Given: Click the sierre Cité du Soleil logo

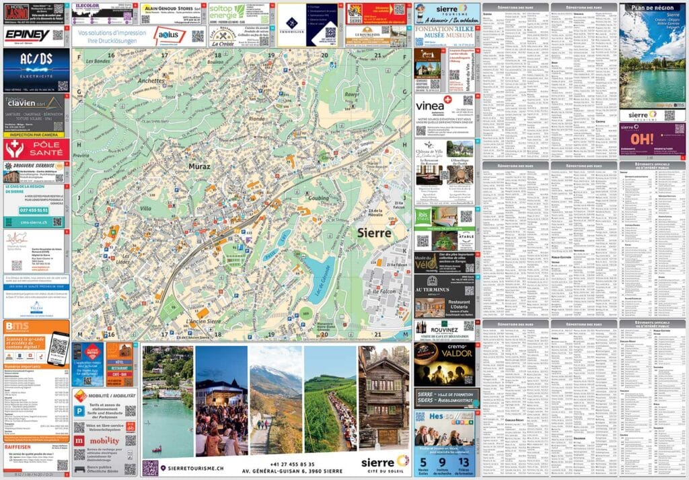Looking at the screenshot, I should [386, 464].
